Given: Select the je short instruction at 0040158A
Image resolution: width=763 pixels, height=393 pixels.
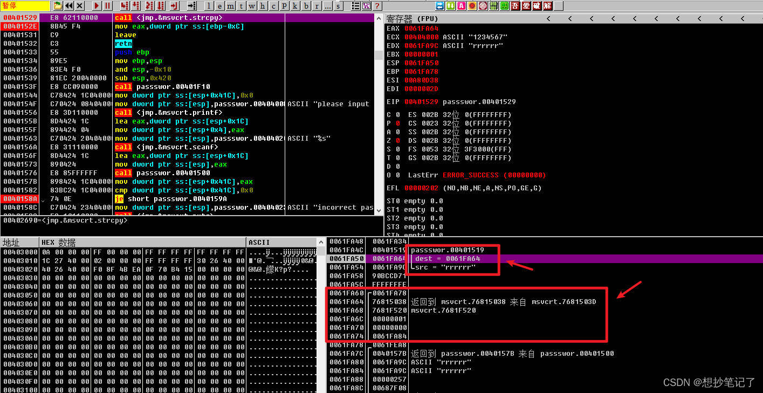Looking at the screenshot, I should tap(188, 199).
